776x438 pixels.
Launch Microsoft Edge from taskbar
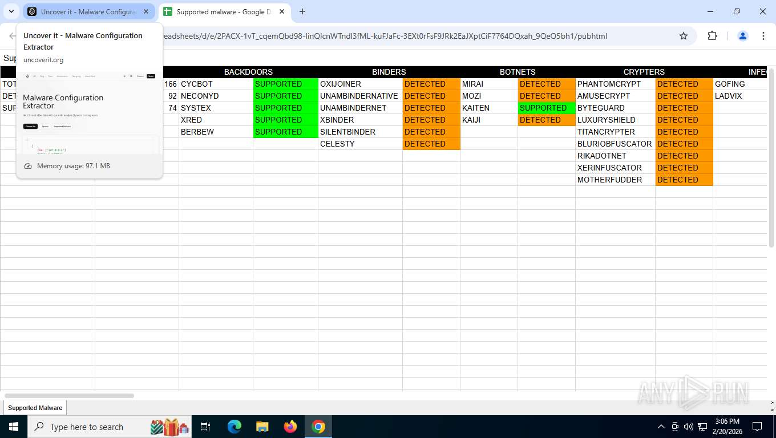click(235, 427)
